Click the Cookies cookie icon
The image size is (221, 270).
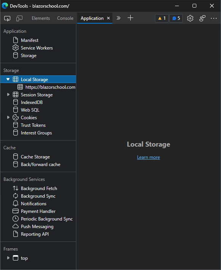[16, 117]
